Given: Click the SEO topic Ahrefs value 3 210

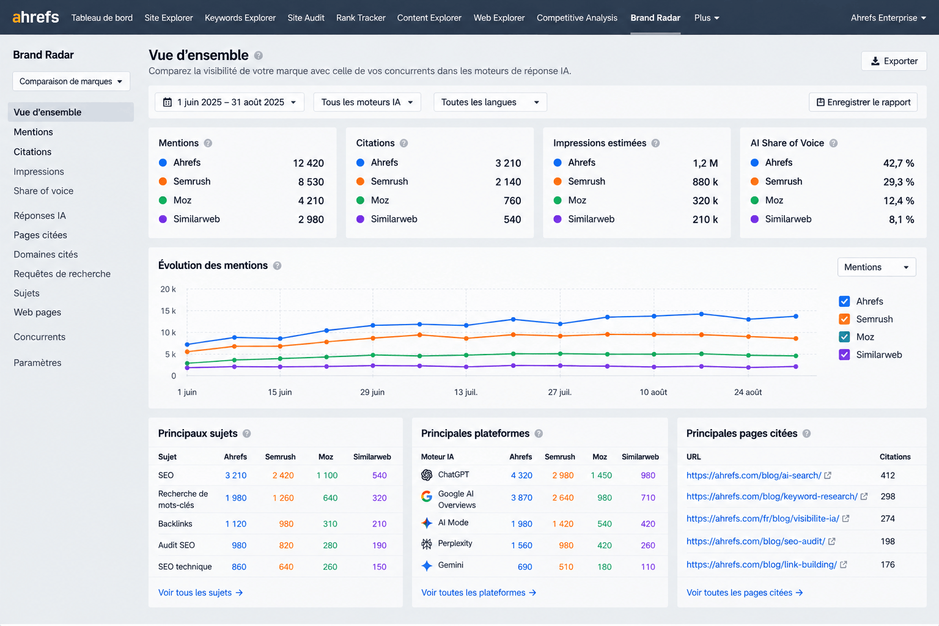Looking at the screenshot, I should pyautogui.click(x=236, y=476).
